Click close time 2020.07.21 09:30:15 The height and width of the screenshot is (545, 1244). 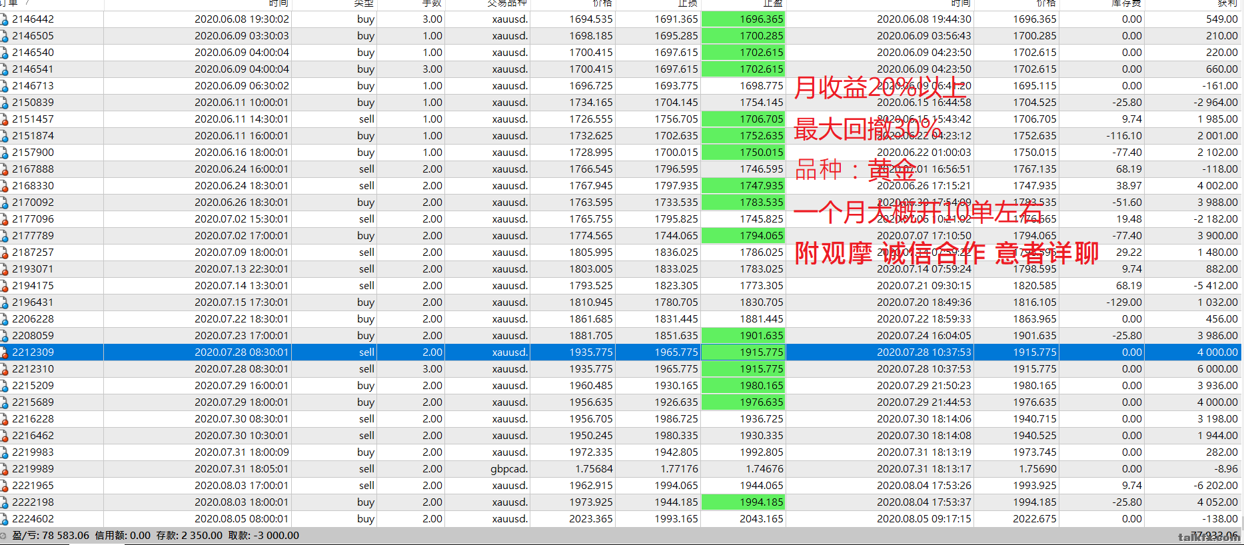click(x=924, y=286)
